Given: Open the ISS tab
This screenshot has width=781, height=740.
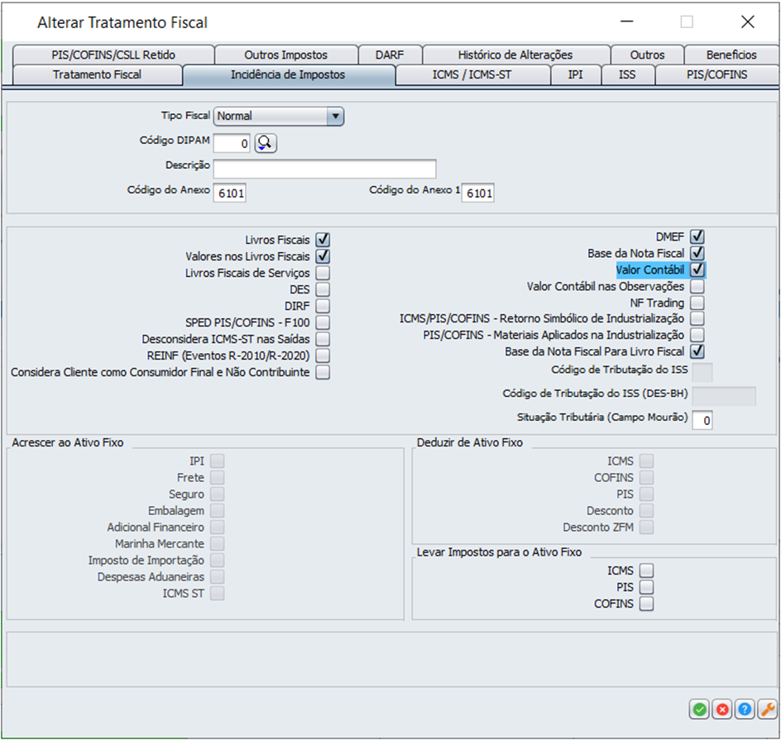Looking at the screenshot, I should click(627, 74).
